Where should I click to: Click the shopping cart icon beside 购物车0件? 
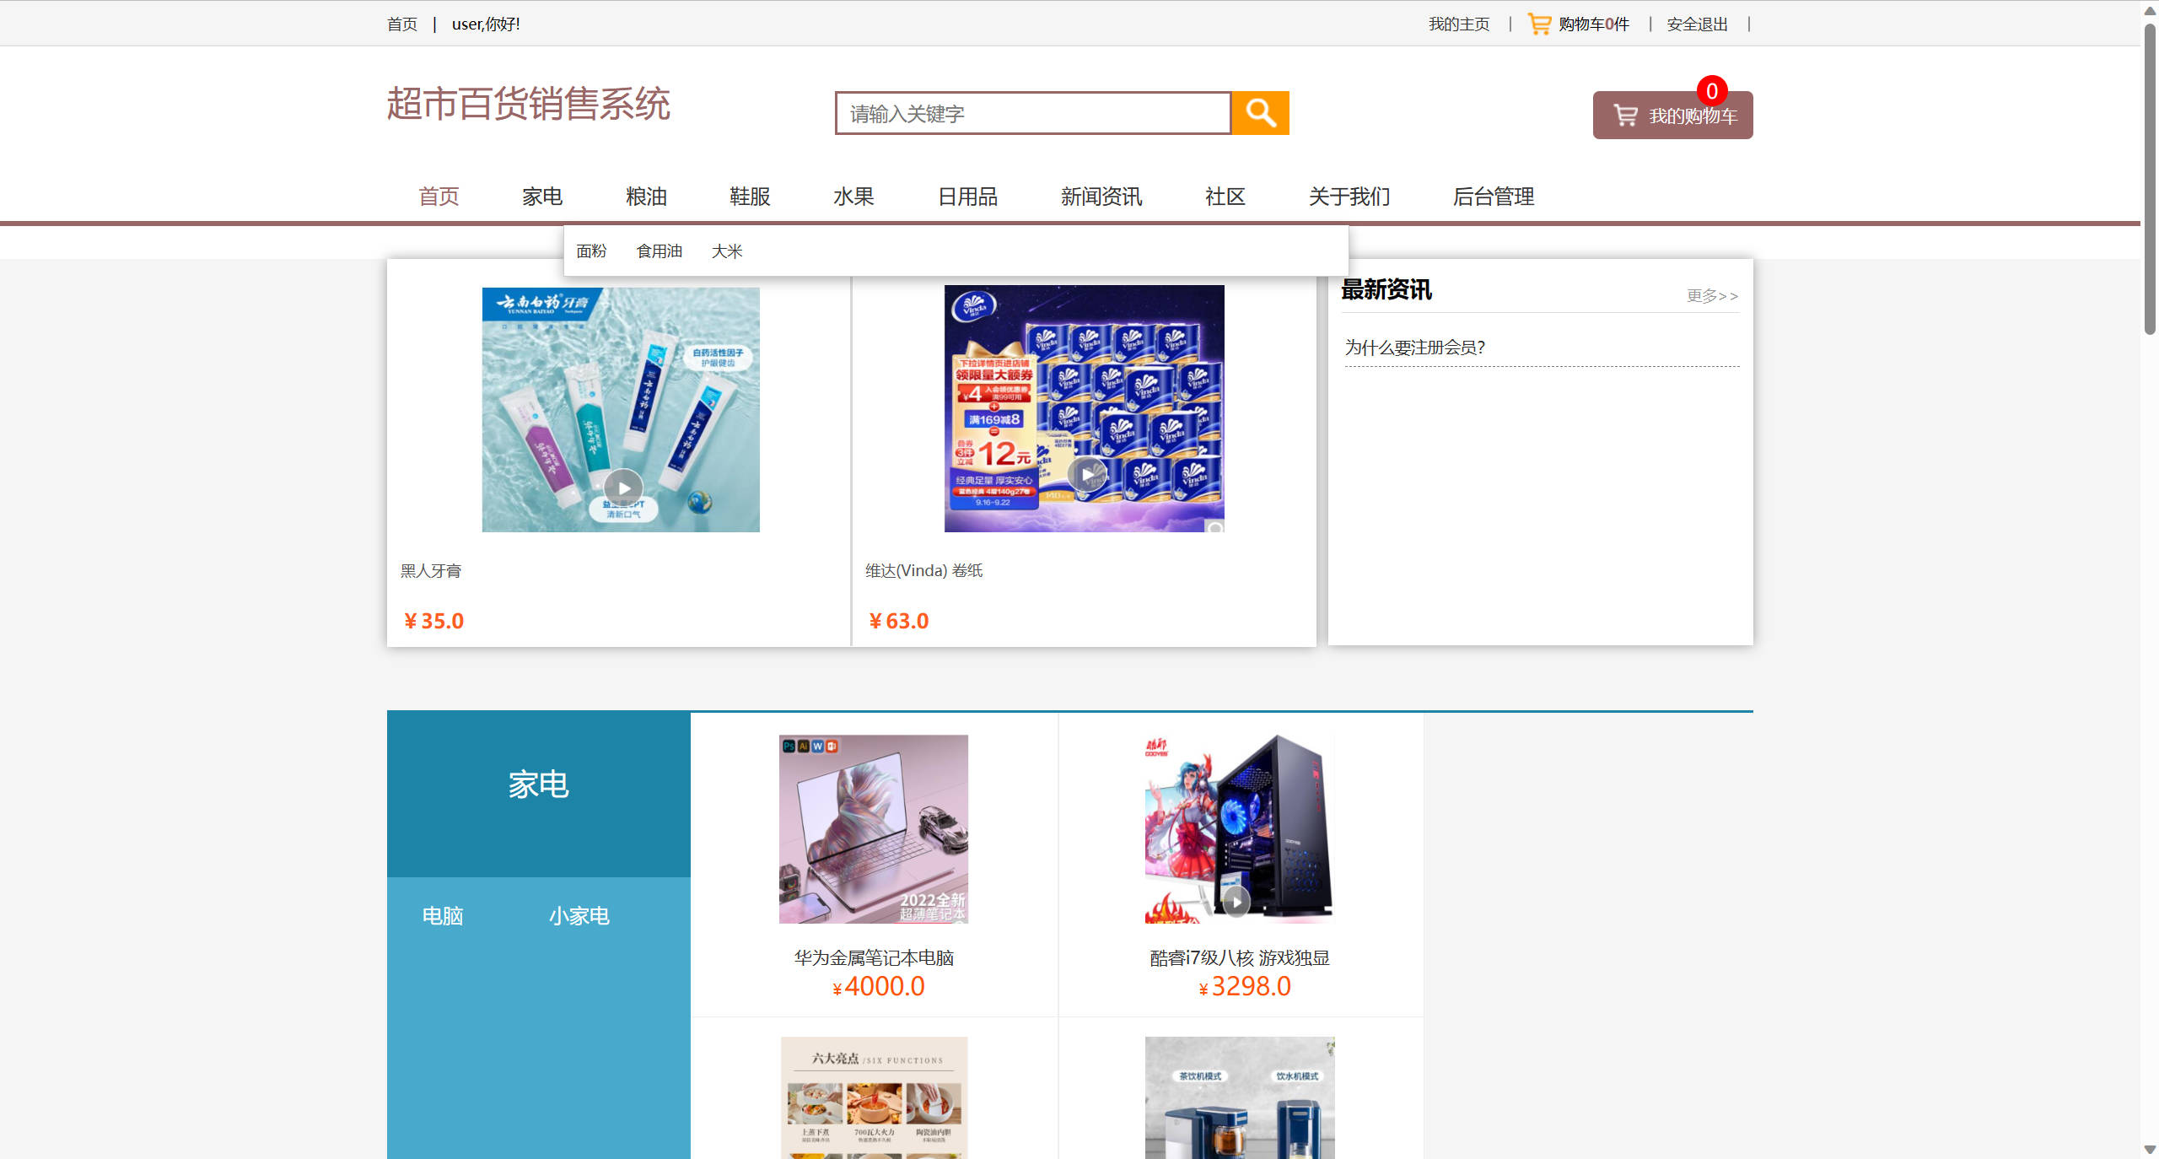coord(1537,24)
